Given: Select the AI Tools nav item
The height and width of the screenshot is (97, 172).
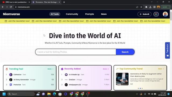Looking at the screenshot, I should (x=55, y=14).
